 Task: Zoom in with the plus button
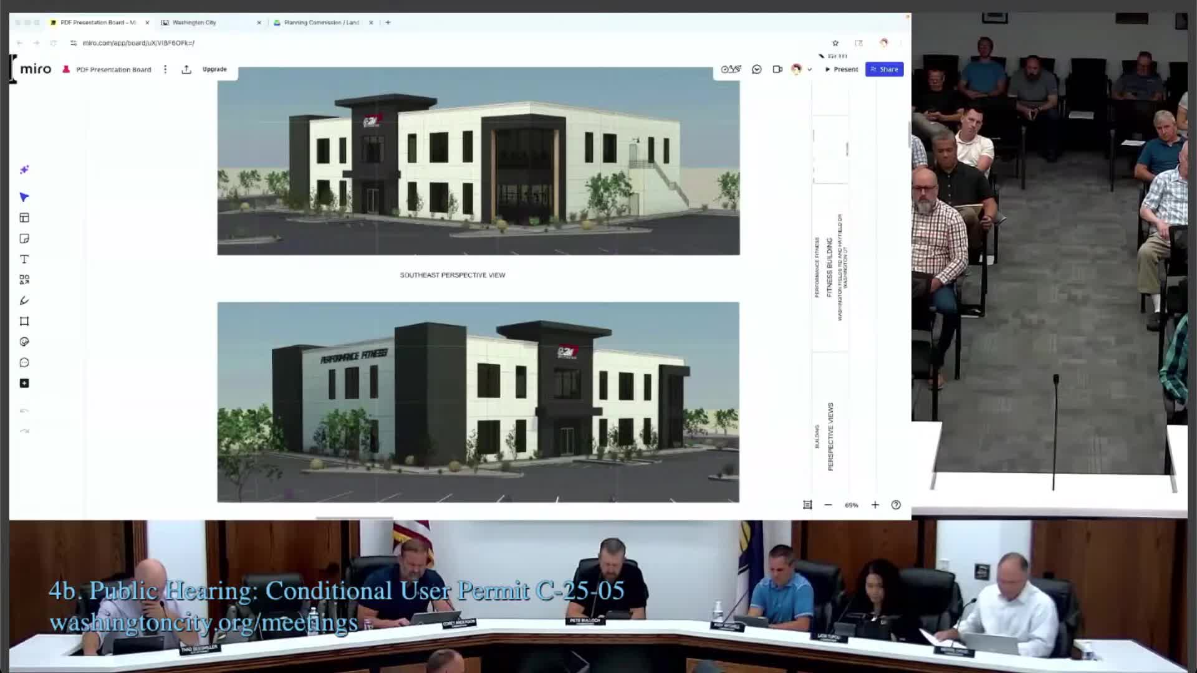tap(875, 505)
